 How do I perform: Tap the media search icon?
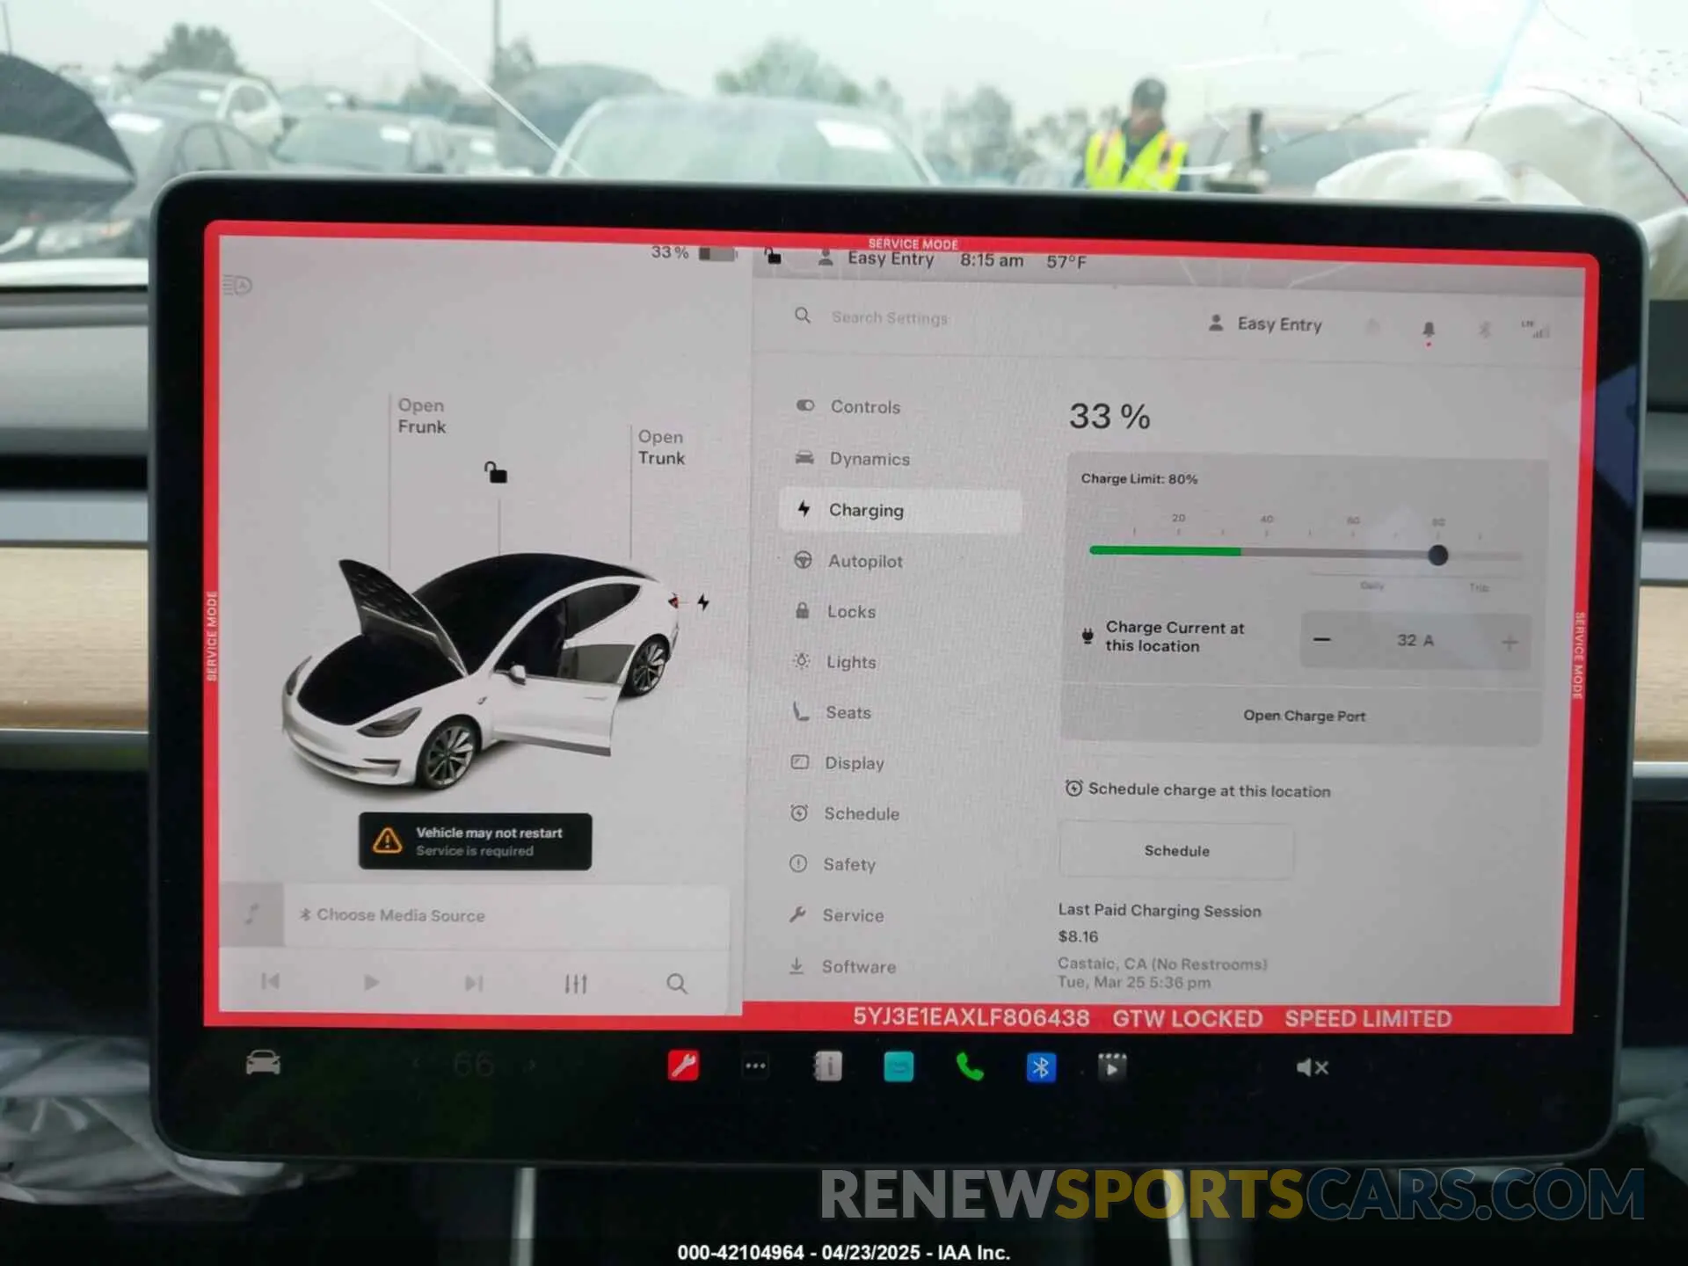point(676,984)
